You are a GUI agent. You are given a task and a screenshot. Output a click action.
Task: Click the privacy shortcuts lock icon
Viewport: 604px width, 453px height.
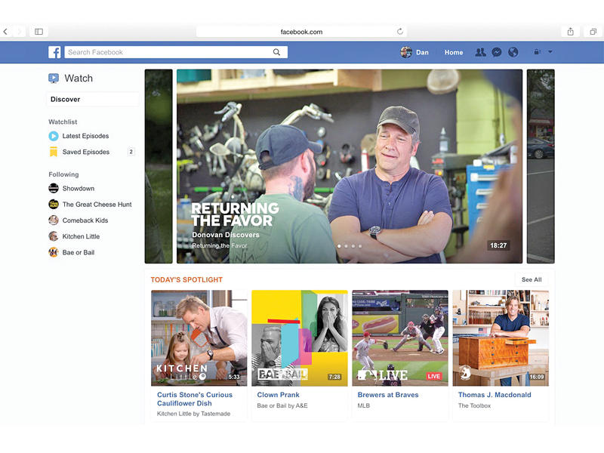click(537, 52)
